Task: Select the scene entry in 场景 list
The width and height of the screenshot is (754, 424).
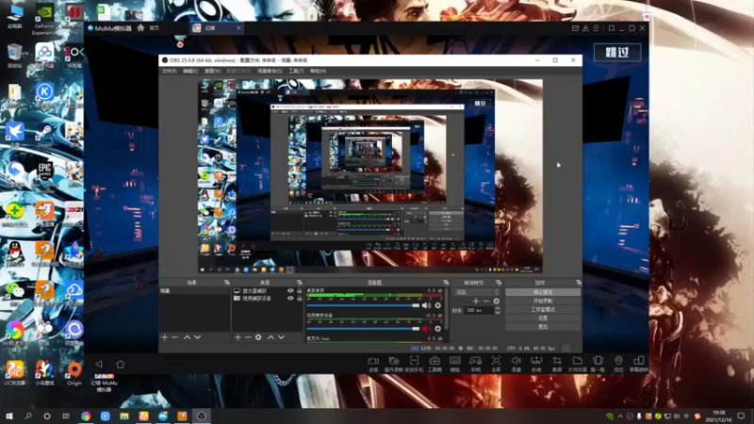Action: [194, 291]
